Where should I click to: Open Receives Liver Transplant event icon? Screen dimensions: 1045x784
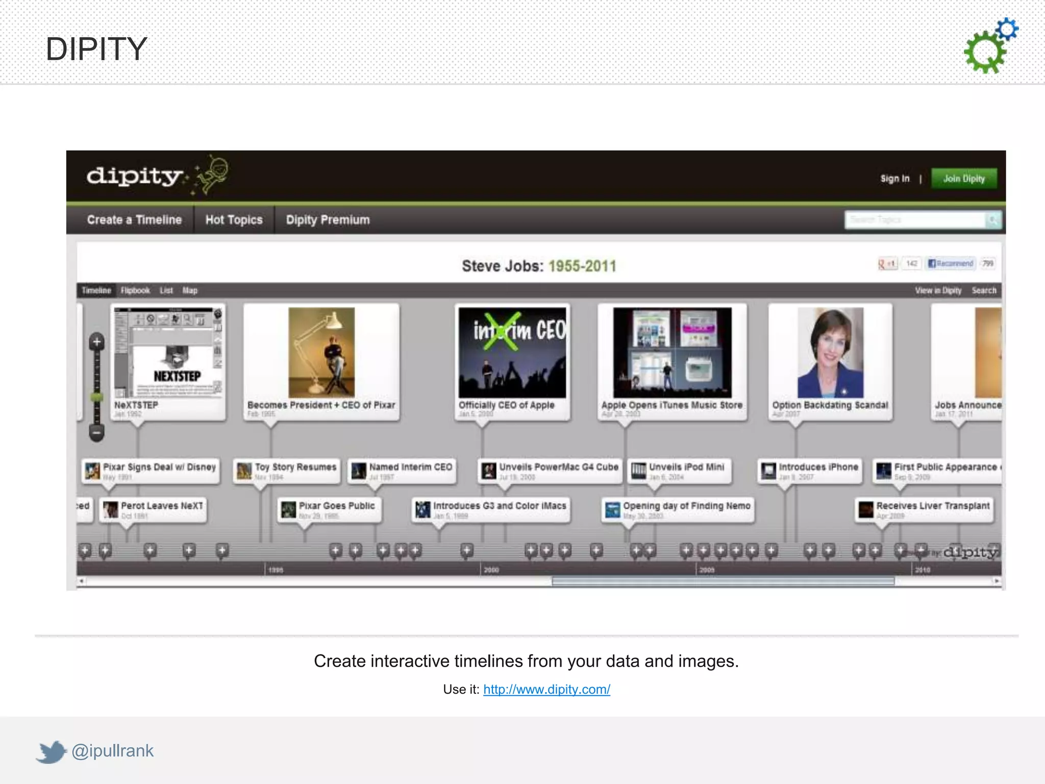point(866,509)
